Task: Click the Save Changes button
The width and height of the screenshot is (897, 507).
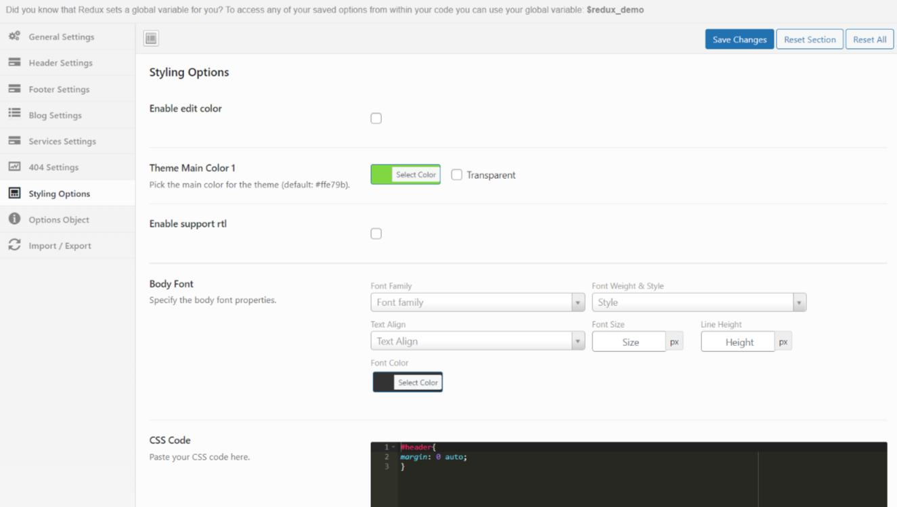Action: [x=739, y=39]
